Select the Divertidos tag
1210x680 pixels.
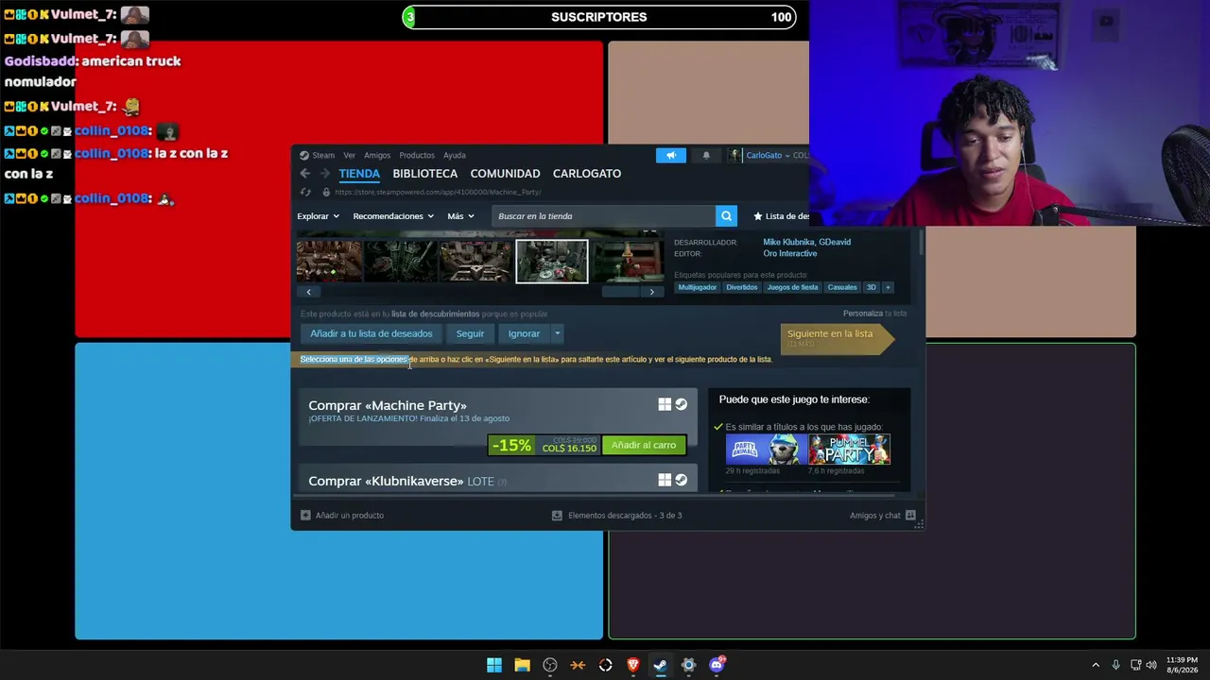pos(742,287)
